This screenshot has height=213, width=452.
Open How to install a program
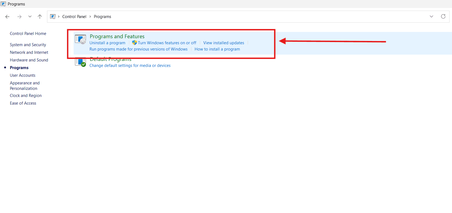pos(217,49)
